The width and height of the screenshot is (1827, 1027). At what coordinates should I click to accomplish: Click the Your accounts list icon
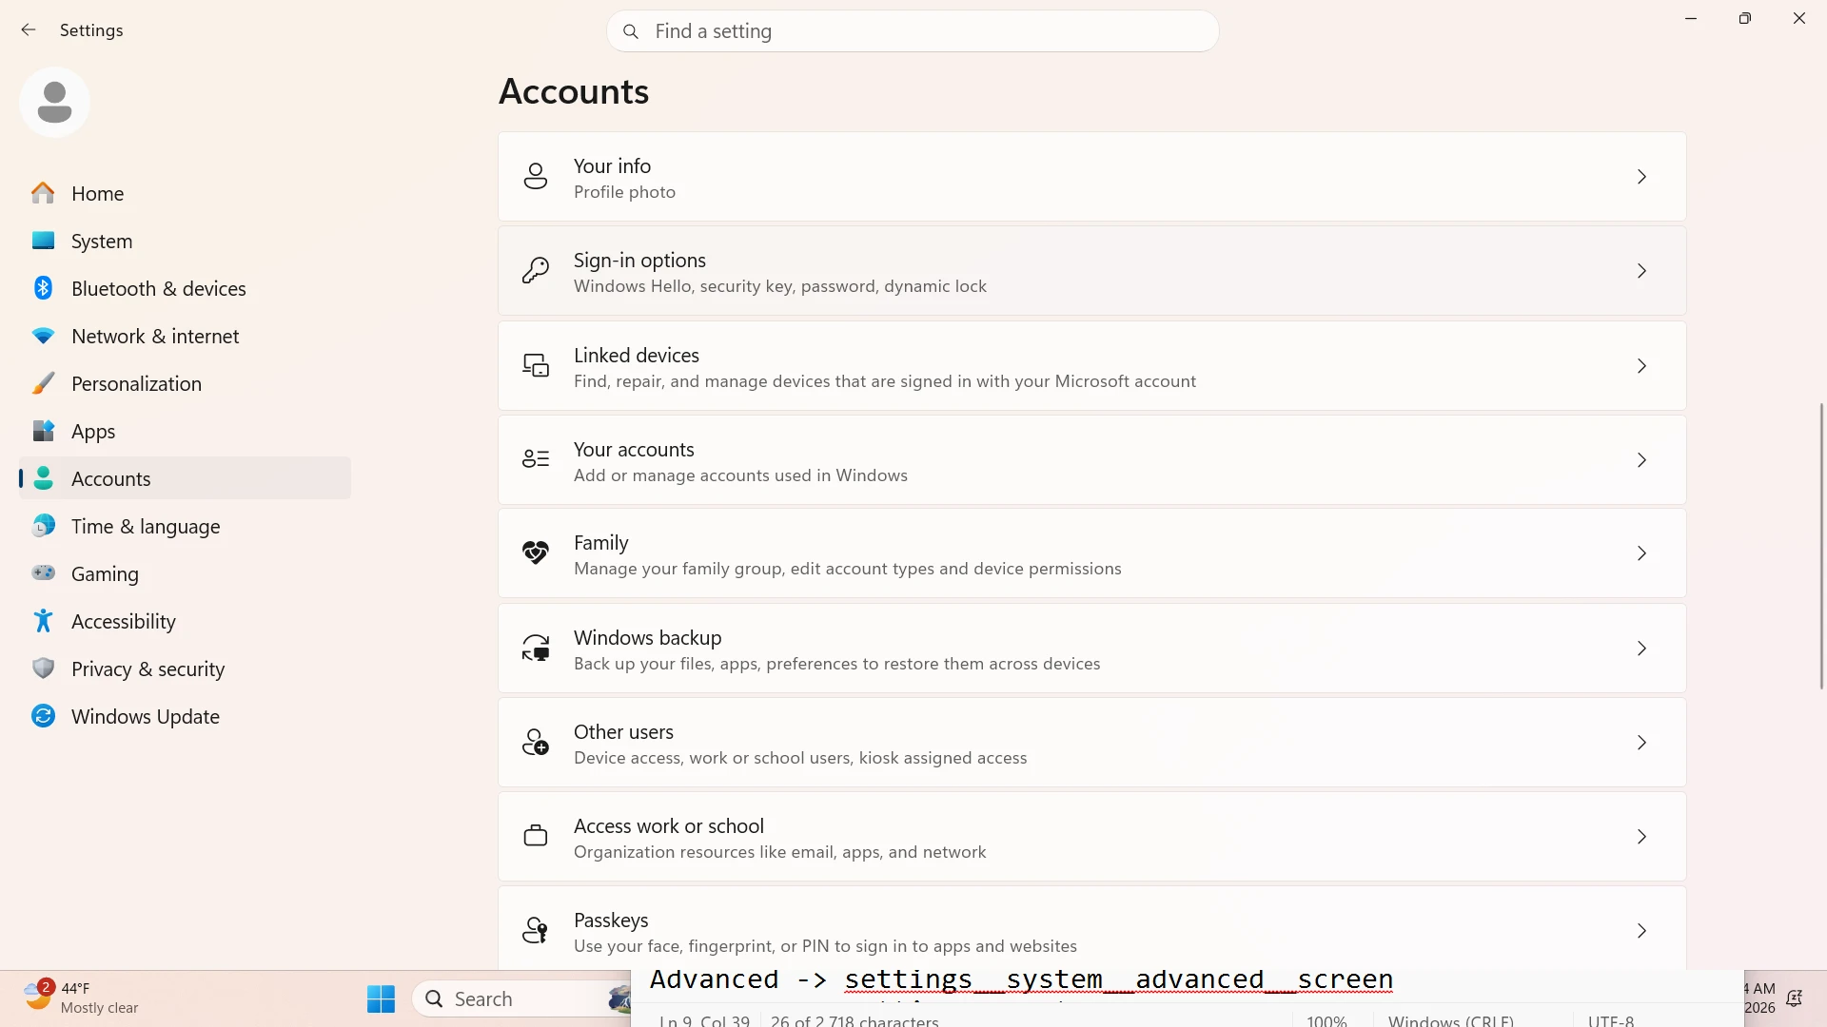point(536,459)
